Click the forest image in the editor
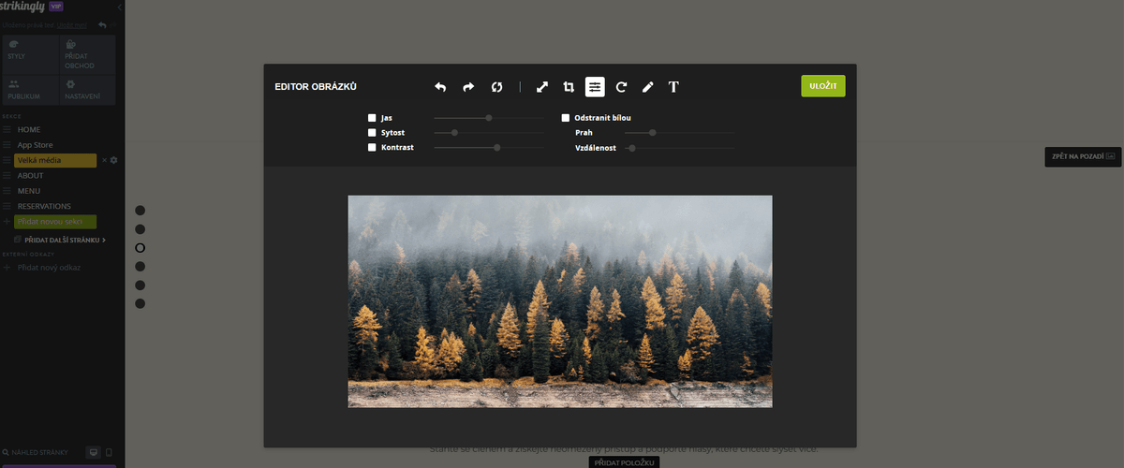1124x468 pixels. [x=560, y=301]
